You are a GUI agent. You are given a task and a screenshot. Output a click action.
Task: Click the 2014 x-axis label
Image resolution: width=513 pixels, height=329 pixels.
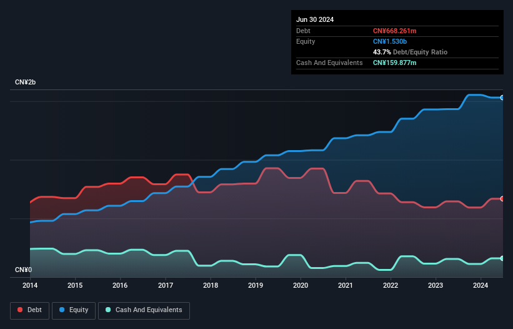[x=30, y=285]
